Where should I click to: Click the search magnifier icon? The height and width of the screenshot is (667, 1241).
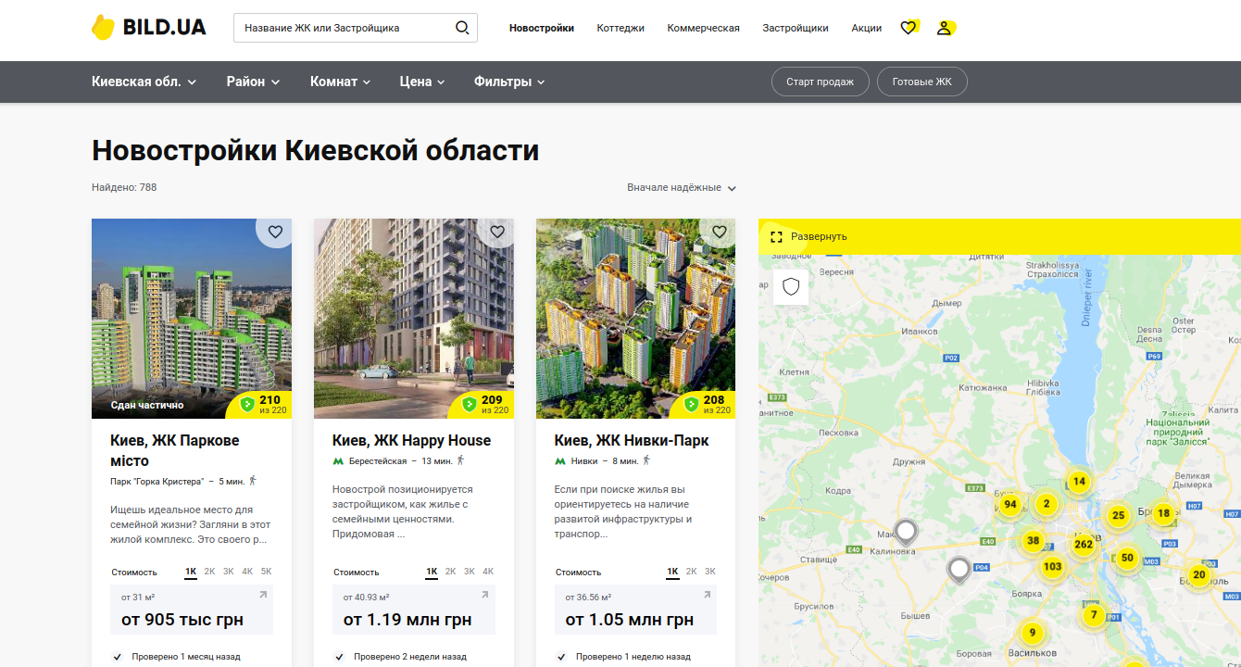(462, 28)
